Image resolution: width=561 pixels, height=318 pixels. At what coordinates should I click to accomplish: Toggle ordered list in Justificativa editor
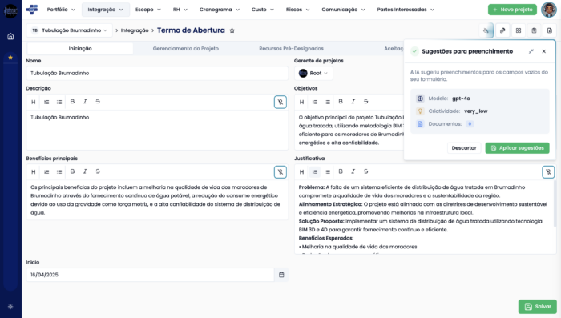tap(314, 171)
